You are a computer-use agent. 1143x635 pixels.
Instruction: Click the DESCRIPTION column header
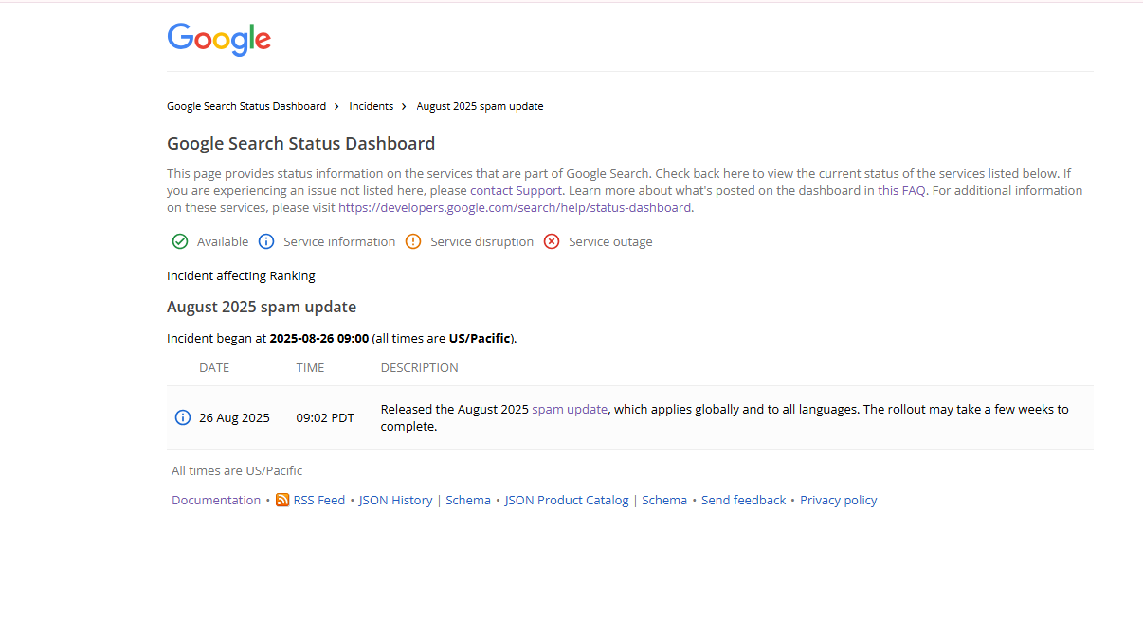point(420,367)
